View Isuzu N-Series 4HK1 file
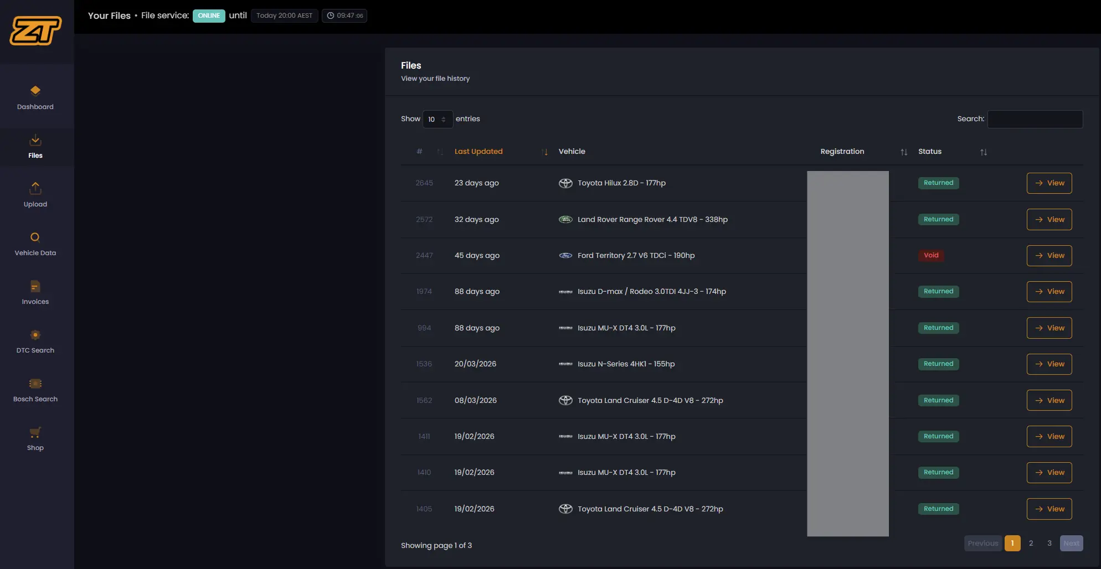The width and height of the screenshot is (1101, 569). [x=1049, y=364]
